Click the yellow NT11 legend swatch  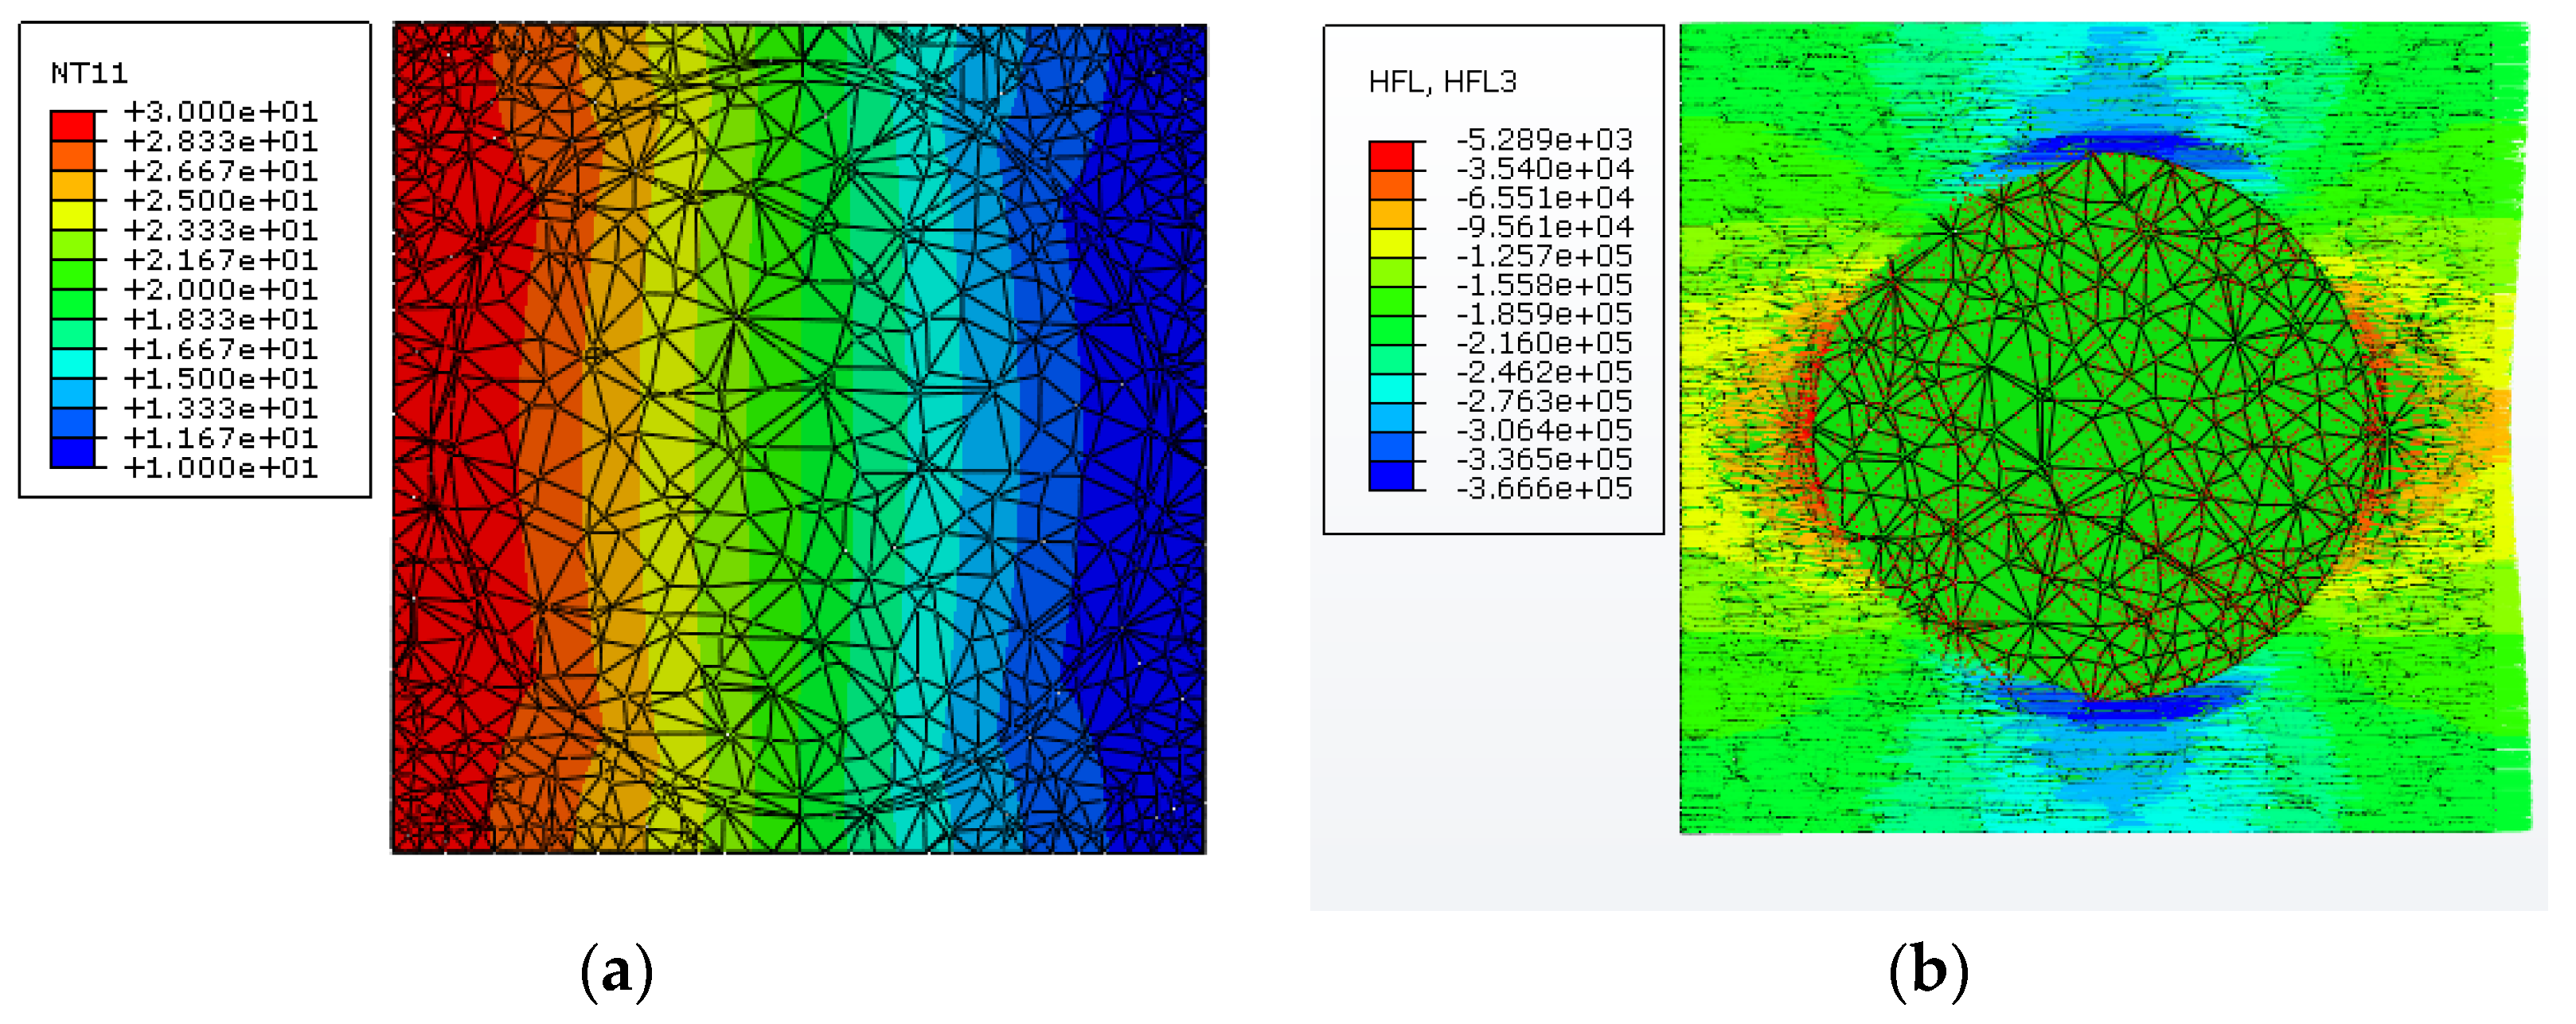tap(72, 215)
